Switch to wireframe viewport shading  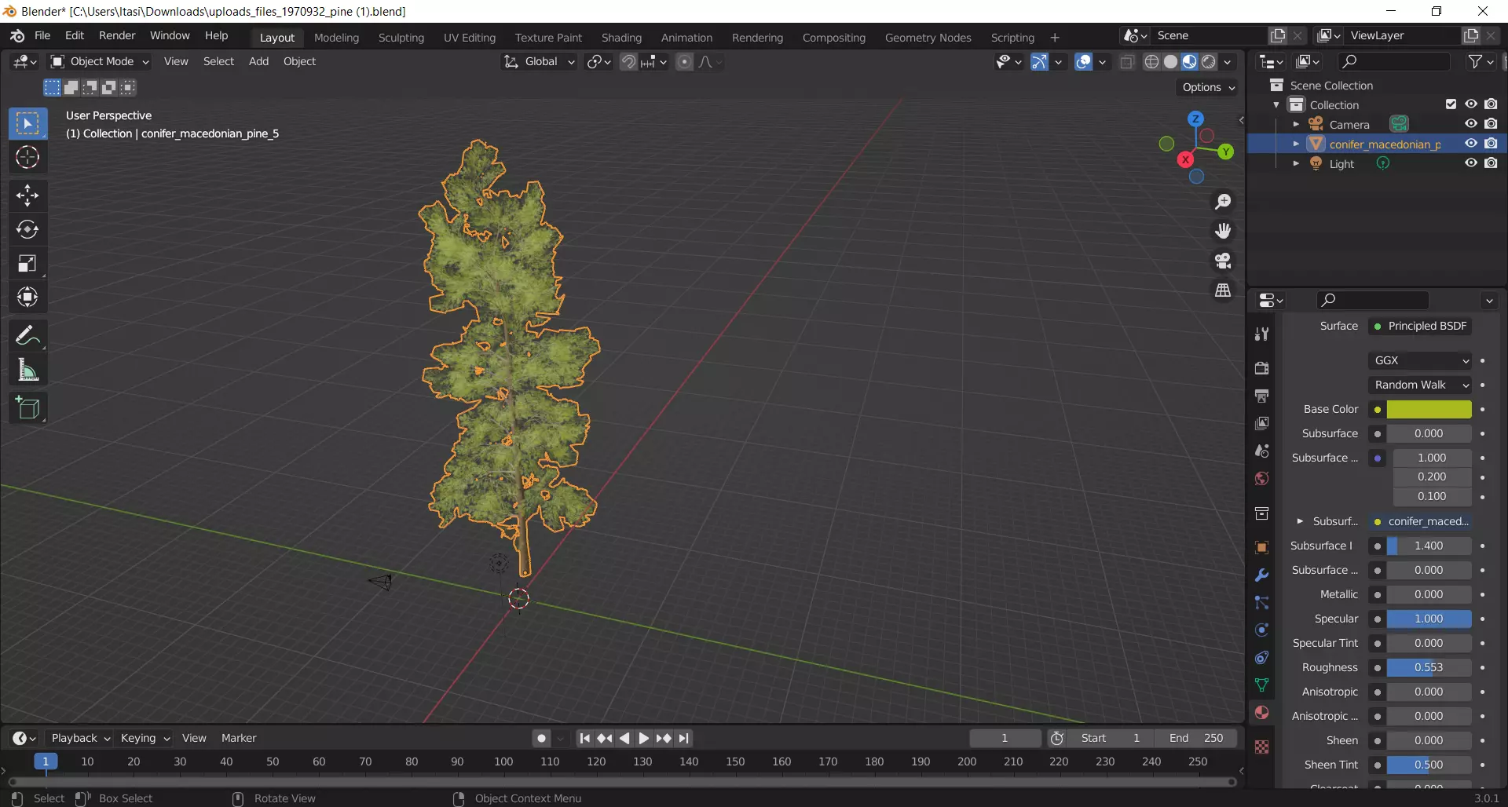pyautogui.click(x=1152, y=62)
